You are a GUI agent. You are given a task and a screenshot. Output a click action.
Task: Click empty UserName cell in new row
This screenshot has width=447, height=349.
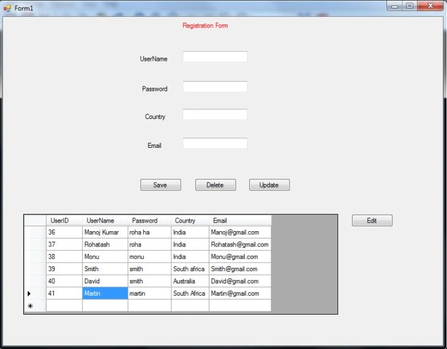coord(105,305)
